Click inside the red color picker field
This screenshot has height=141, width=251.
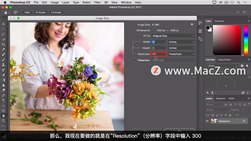point(227,40)
